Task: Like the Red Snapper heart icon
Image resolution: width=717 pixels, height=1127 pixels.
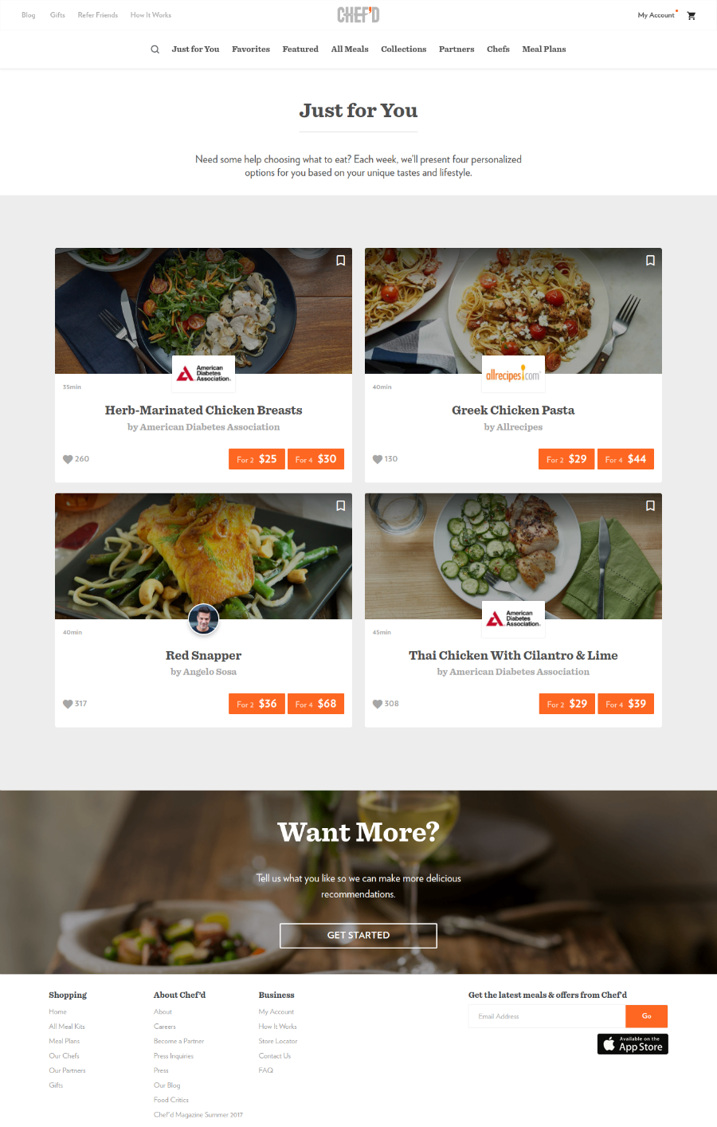Action: click(68, 704)
